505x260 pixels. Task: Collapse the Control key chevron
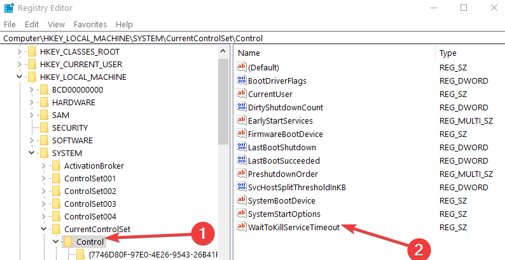(x=56, y=242)
